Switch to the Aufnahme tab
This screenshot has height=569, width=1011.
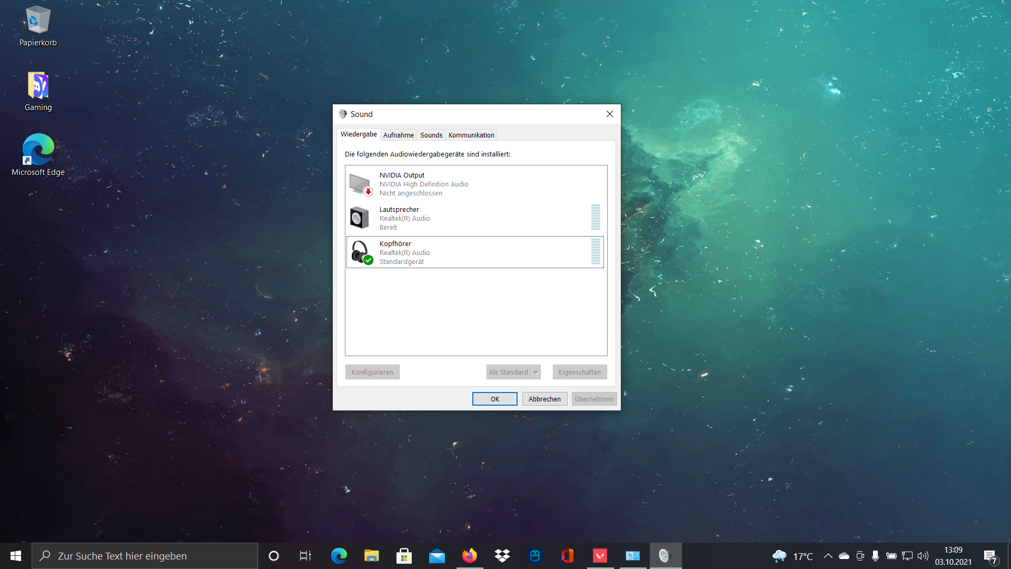tap(399, 135)
